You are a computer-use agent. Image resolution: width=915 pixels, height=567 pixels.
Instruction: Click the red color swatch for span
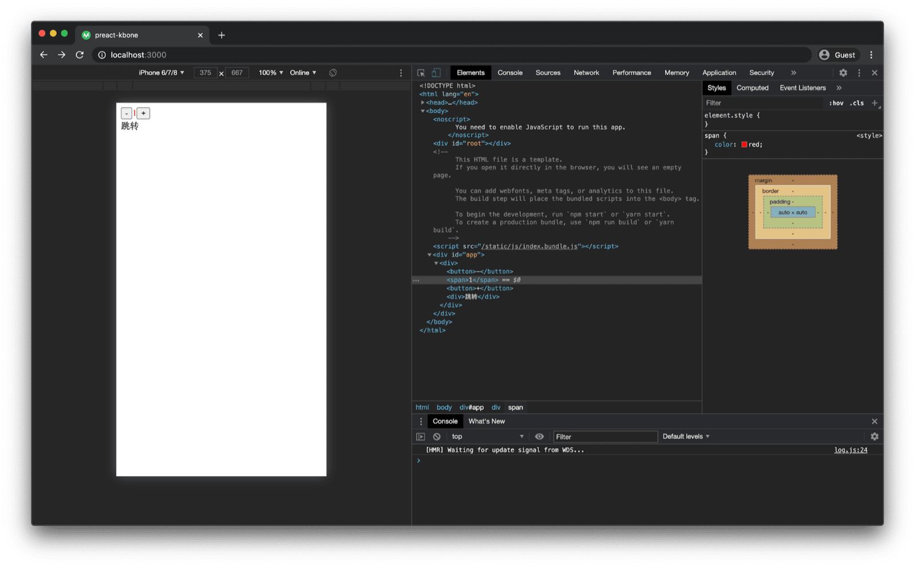tap(743, 144)
